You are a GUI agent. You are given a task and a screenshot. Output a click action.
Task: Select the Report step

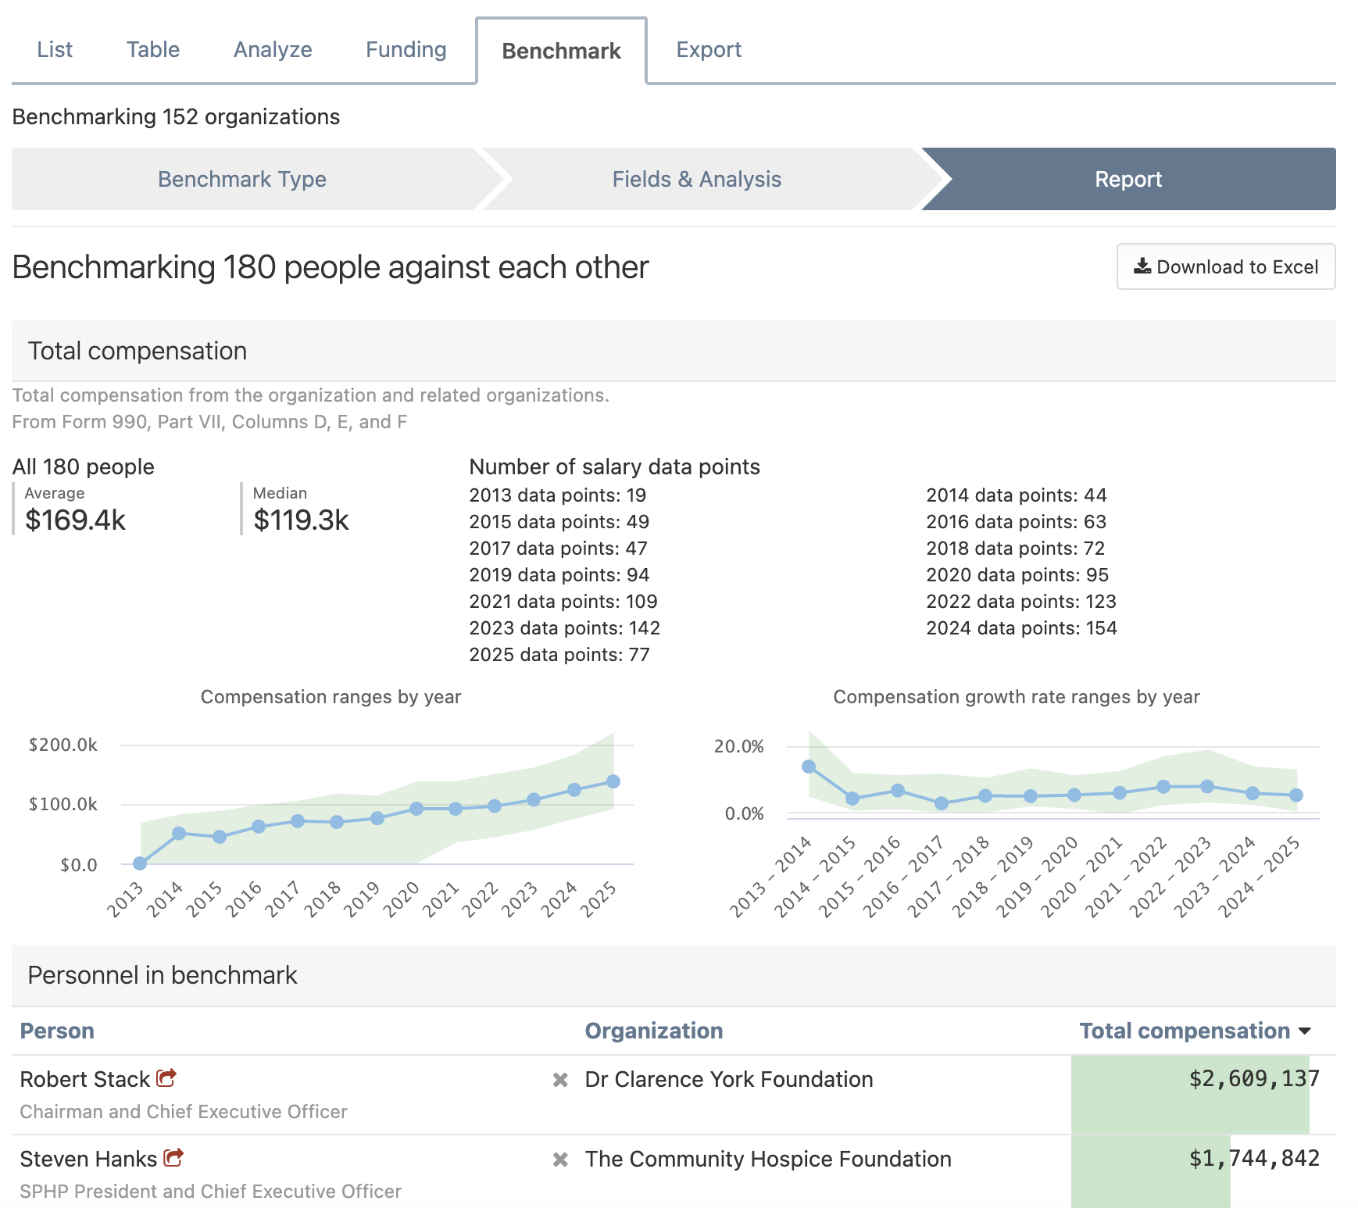click(x=1128, y=179)
